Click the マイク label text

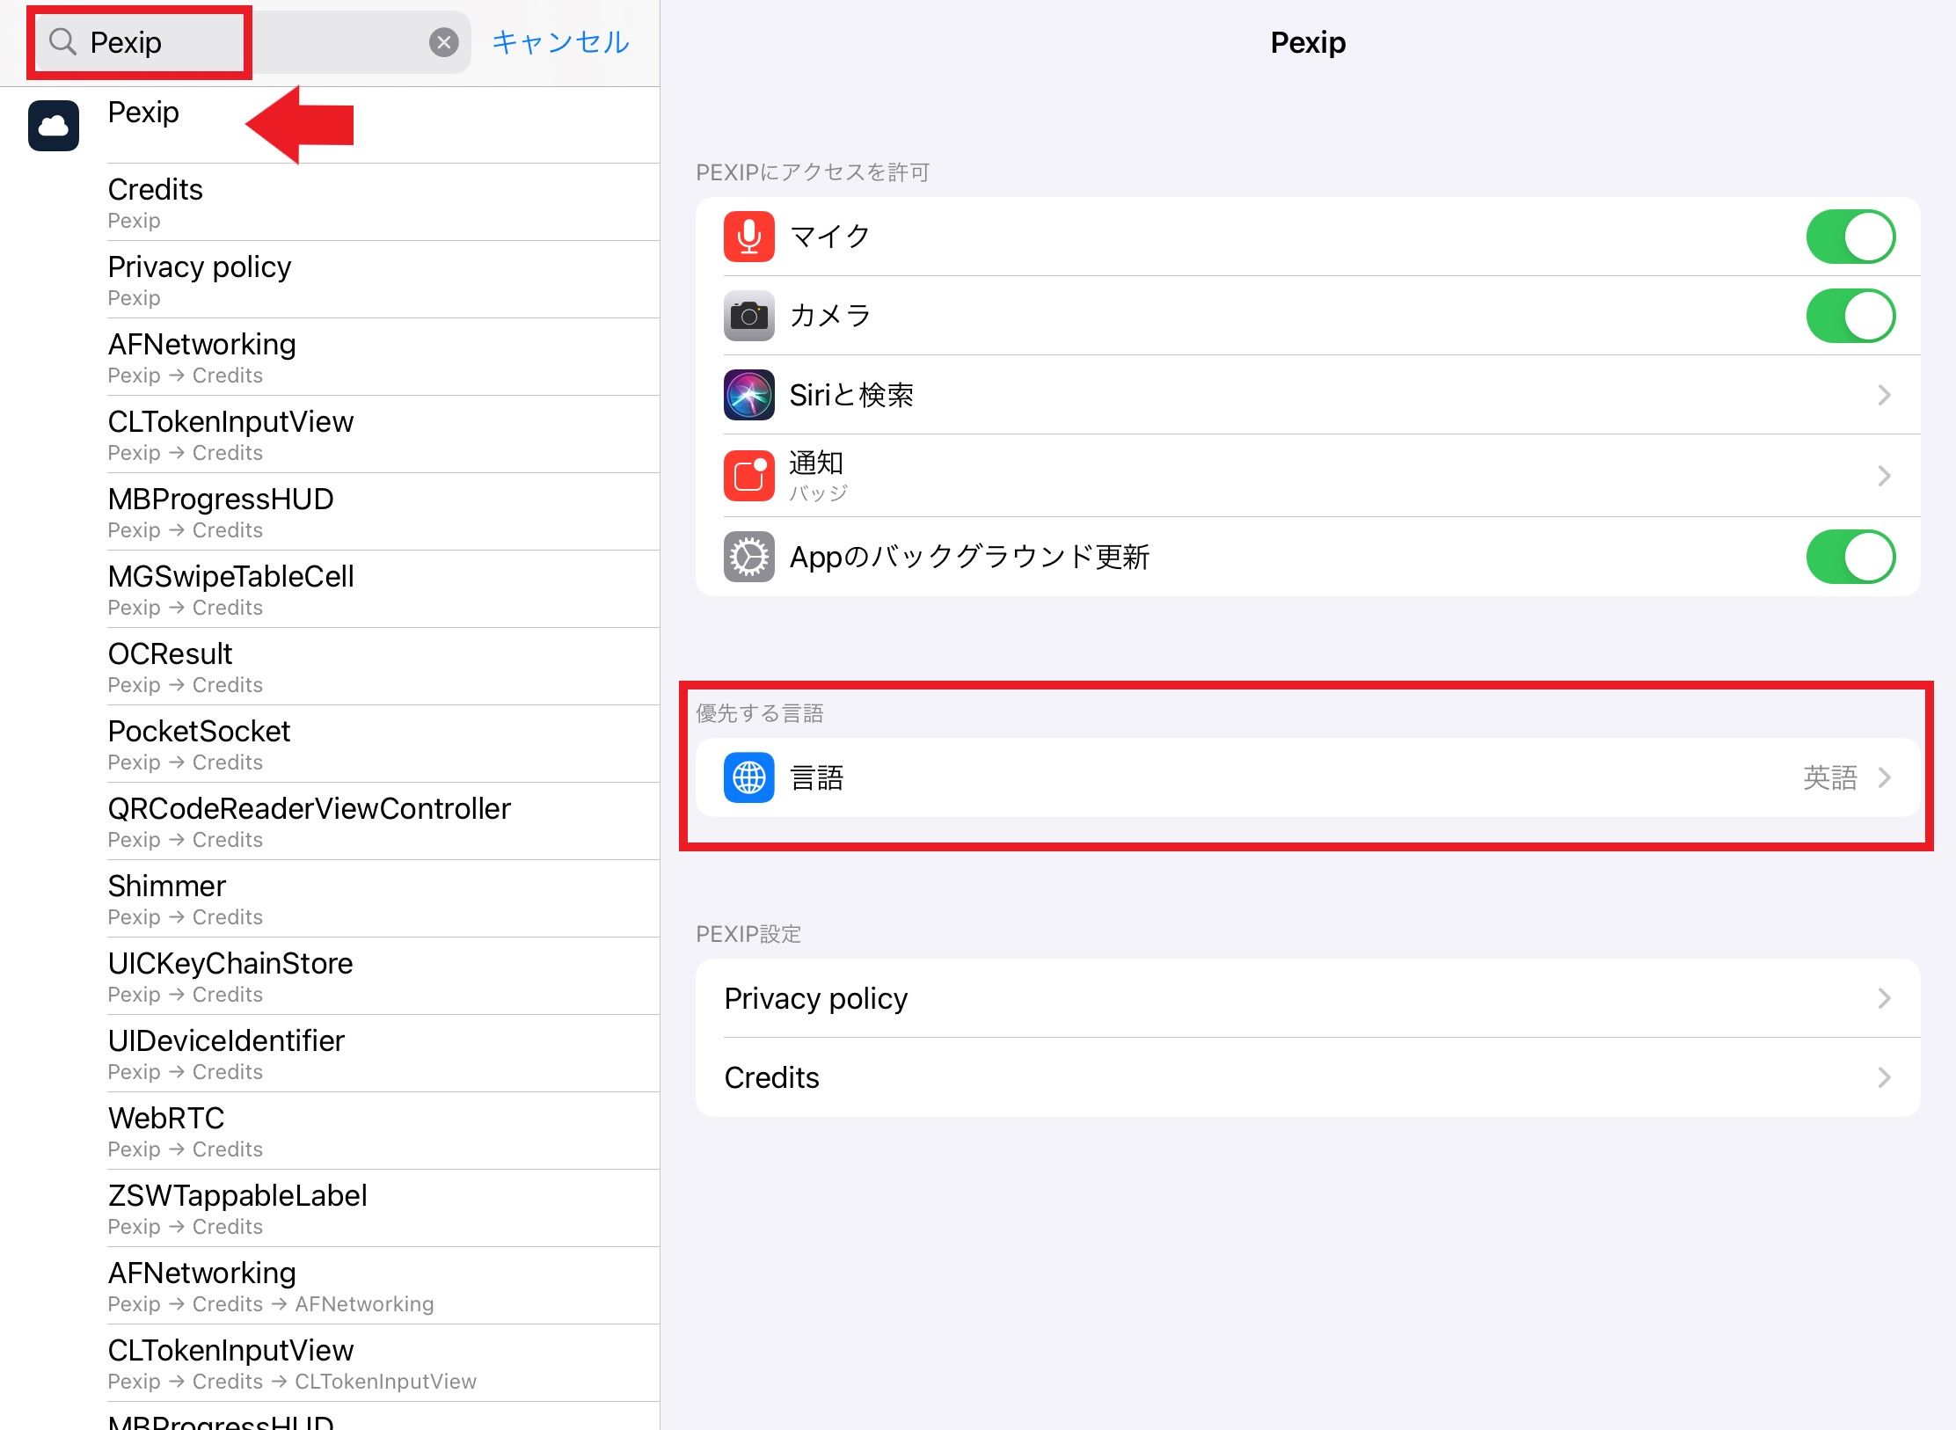point(830,237)
